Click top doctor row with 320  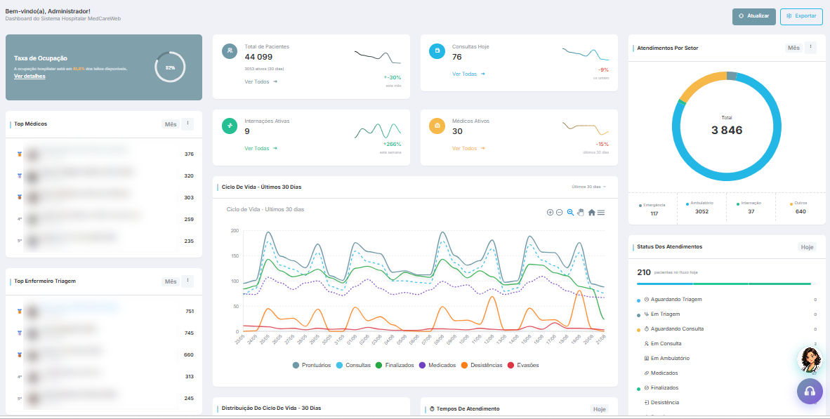(x=105, y=175)
